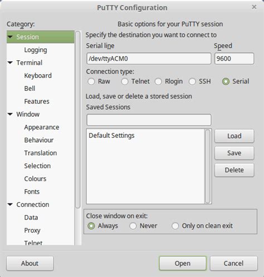The height and width of the screenshot is (277, 264).
Task: Close the PuTTY Configuration window
Action: 254,7
